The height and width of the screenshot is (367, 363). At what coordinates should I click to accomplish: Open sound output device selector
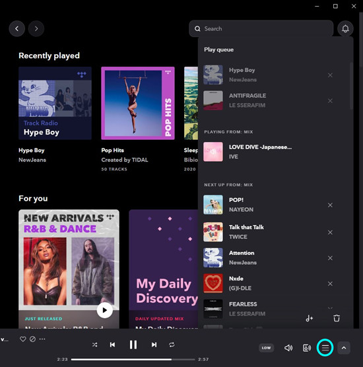307,348
